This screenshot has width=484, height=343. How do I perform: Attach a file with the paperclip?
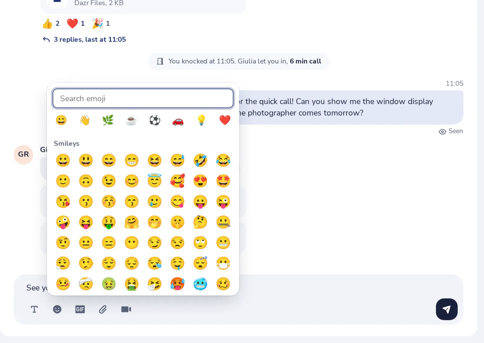103,309
